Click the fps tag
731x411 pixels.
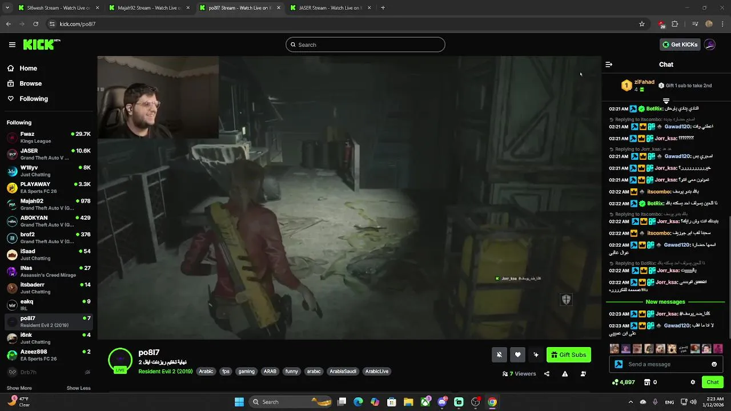pos(226,371)
